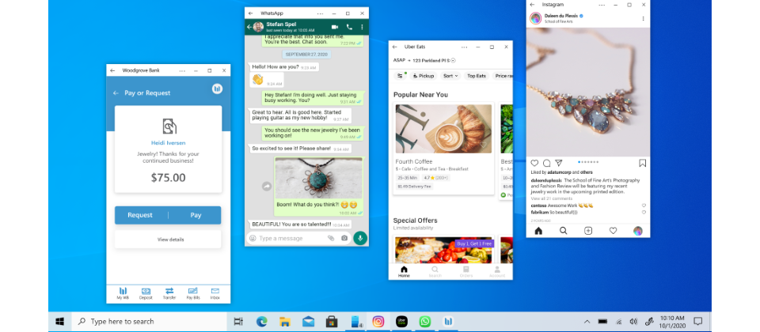
Task: Open Fourth Coffee restaurant card image
Action: click(x=443, y=129)
